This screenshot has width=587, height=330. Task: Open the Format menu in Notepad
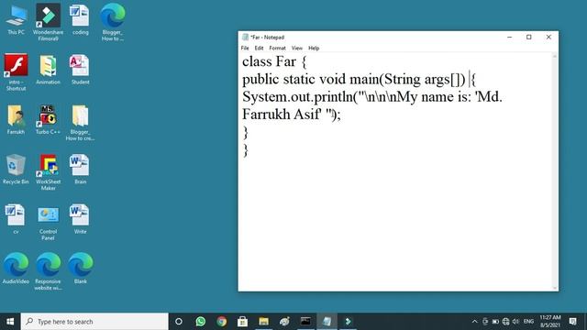tap(277, 48)
